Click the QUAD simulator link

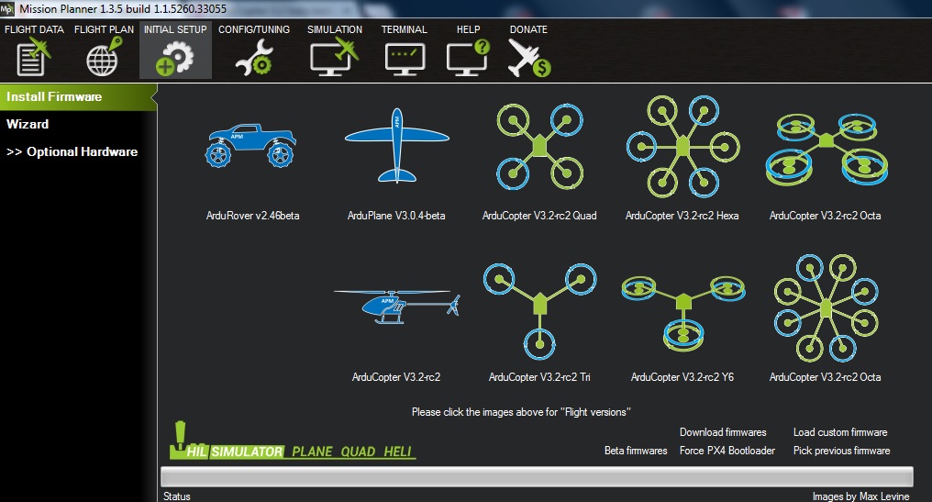(358, 452)
